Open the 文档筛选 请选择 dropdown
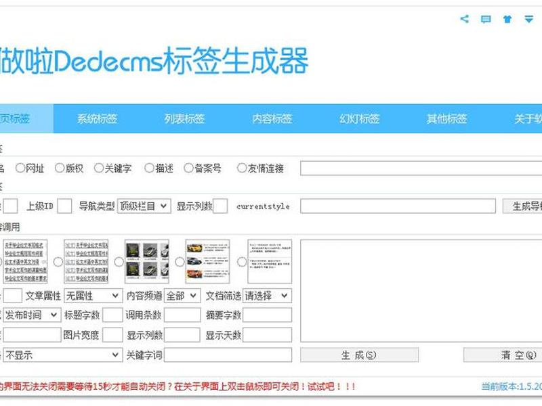The image size is (542, 406). click(267, 296)
